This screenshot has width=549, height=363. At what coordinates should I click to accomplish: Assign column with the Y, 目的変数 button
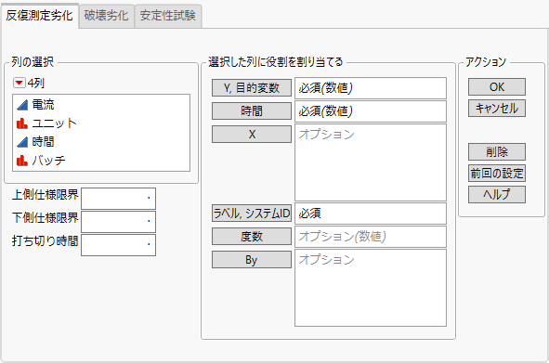coord(252,87)
